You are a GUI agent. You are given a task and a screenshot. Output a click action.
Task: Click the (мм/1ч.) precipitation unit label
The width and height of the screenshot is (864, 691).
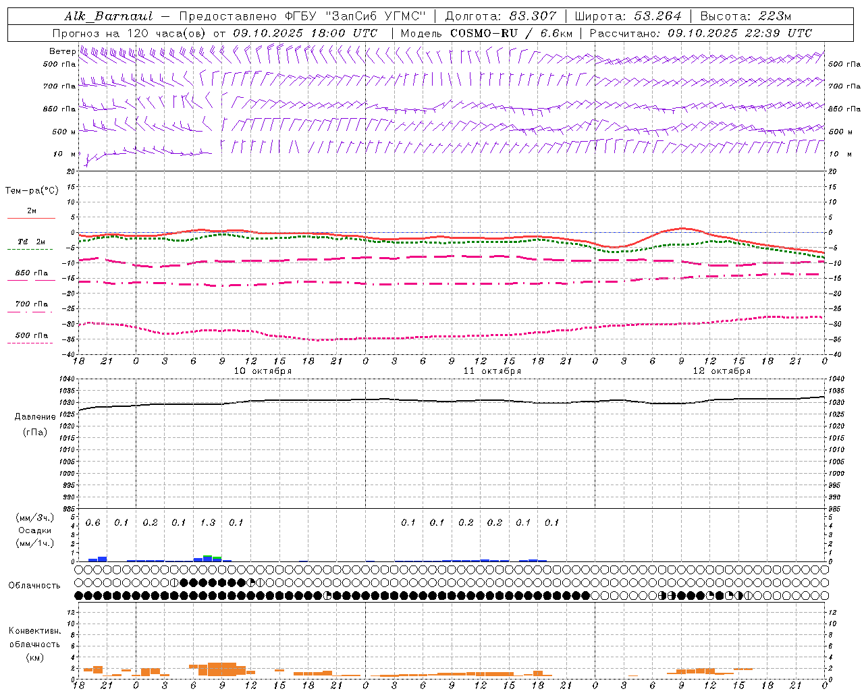click(34, 543)
